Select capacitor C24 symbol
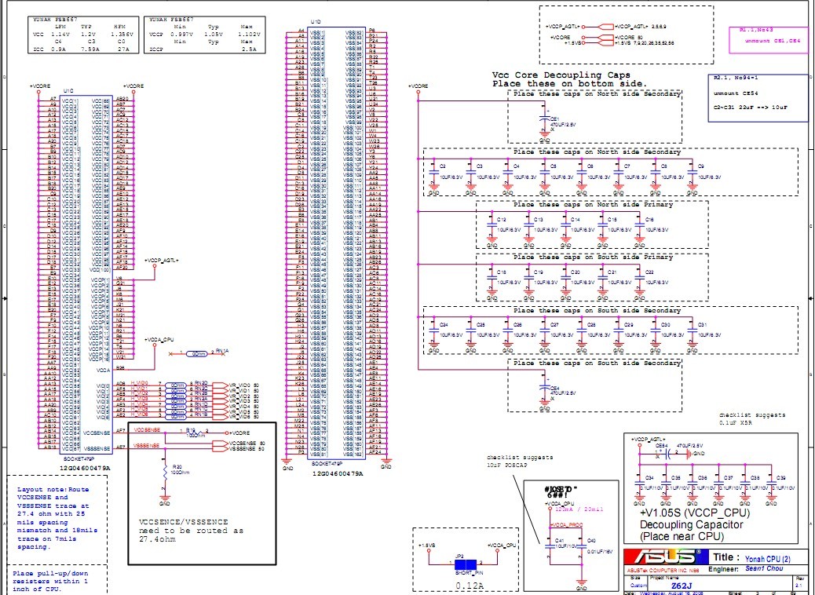The image size is (815, 595). pos(434,331)
